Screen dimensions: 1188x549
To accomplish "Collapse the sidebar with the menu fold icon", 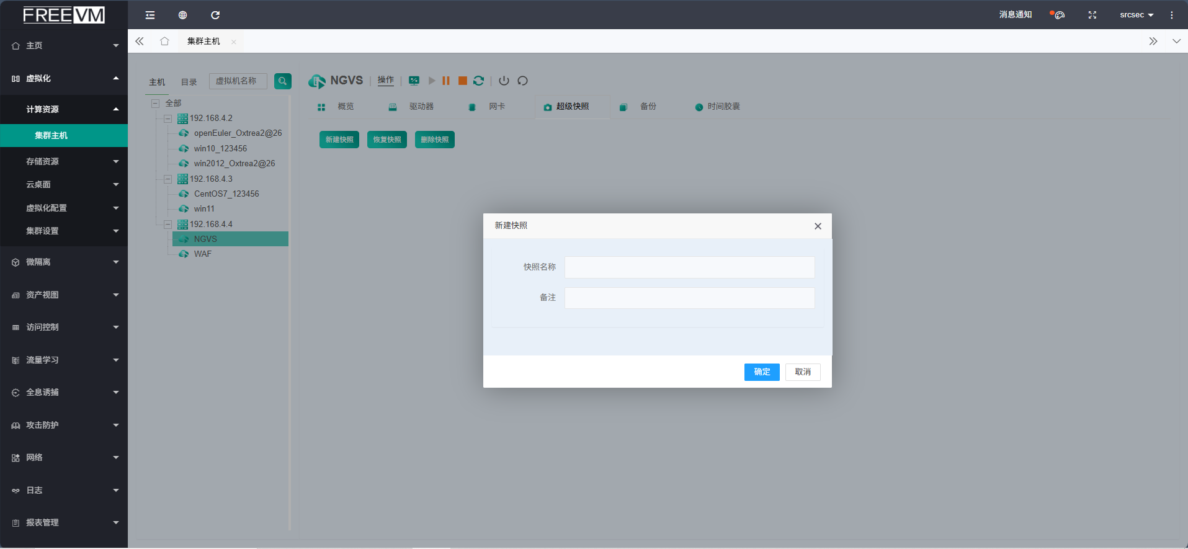I will (150, 15).
